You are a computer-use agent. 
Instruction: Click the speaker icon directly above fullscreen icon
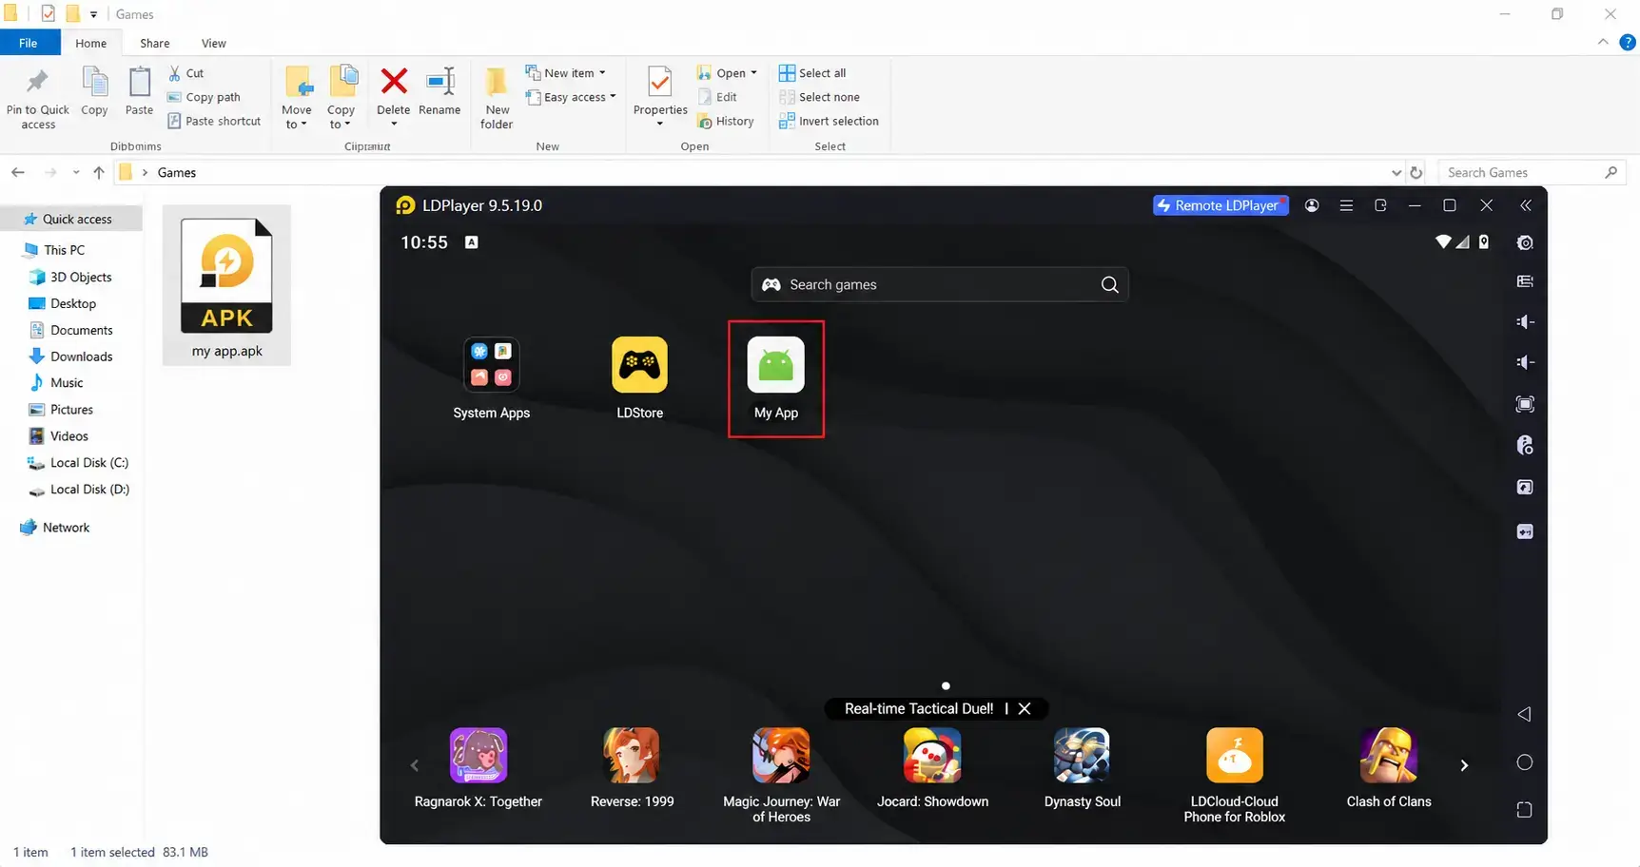(x=1525, y=362)
